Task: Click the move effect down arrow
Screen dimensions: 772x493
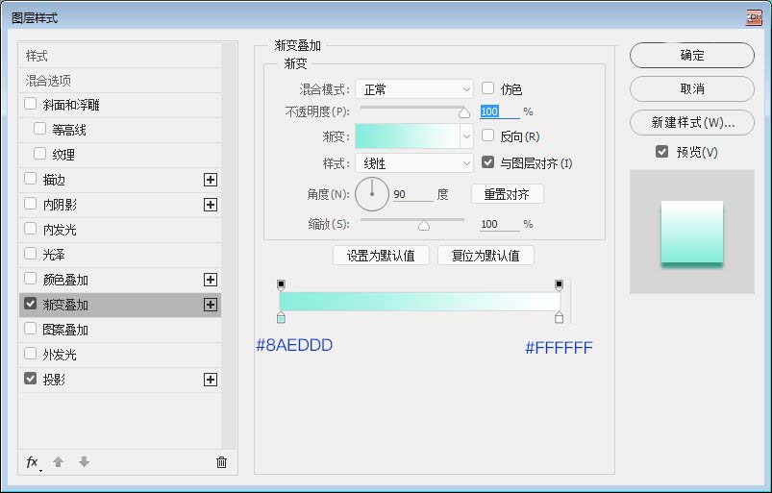Action: click(x=85, y=462)
